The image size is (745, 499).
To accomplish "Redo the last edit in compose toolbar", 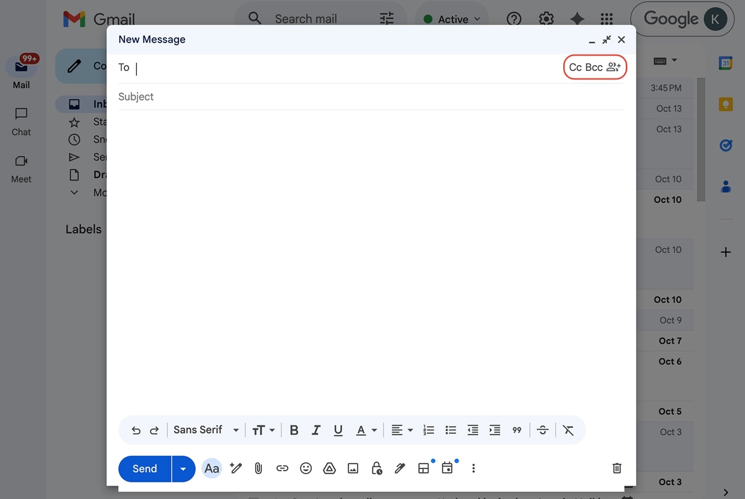I will coord(154,430).
